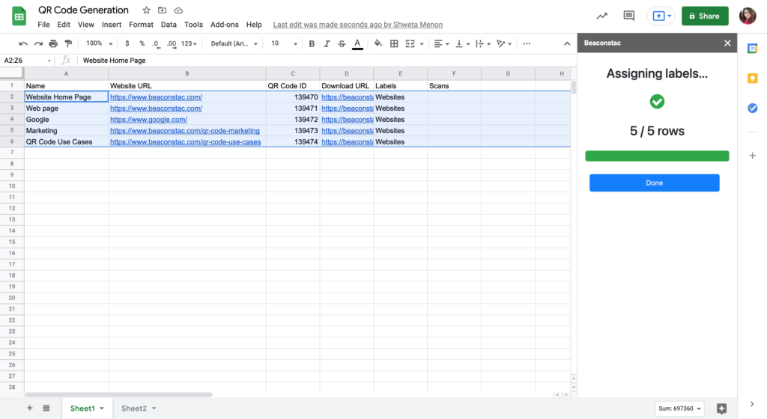The height and width of the screenshot is (419, 767).
Task: Open the borders tool
Action: [394, 43]
